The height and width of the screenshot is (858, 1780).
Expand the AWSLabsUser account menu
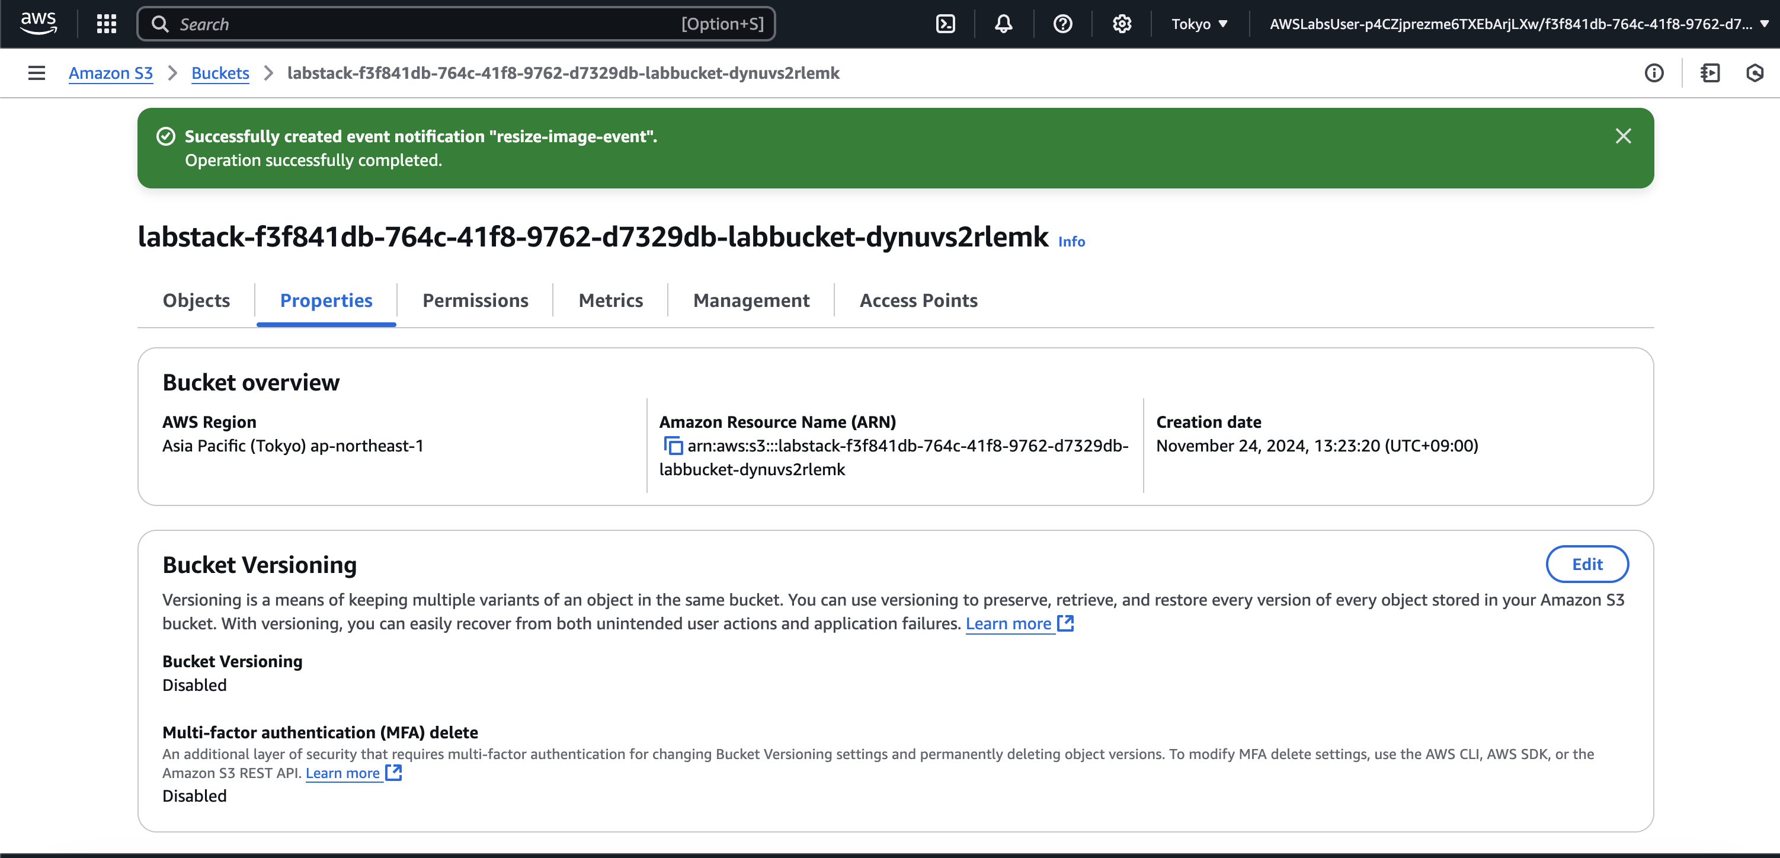[1519, 24]
